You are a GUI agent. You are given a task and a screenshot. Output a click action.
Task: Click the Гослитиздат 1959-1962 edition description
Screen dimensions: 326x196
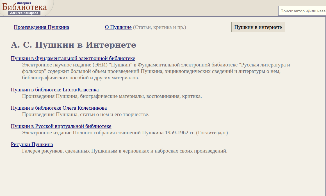pyautogui.click(x=125, y=133)
